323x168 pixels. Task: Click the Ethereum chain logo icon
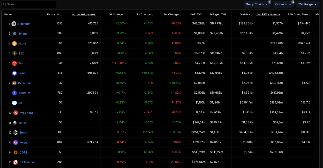point(14,24)
